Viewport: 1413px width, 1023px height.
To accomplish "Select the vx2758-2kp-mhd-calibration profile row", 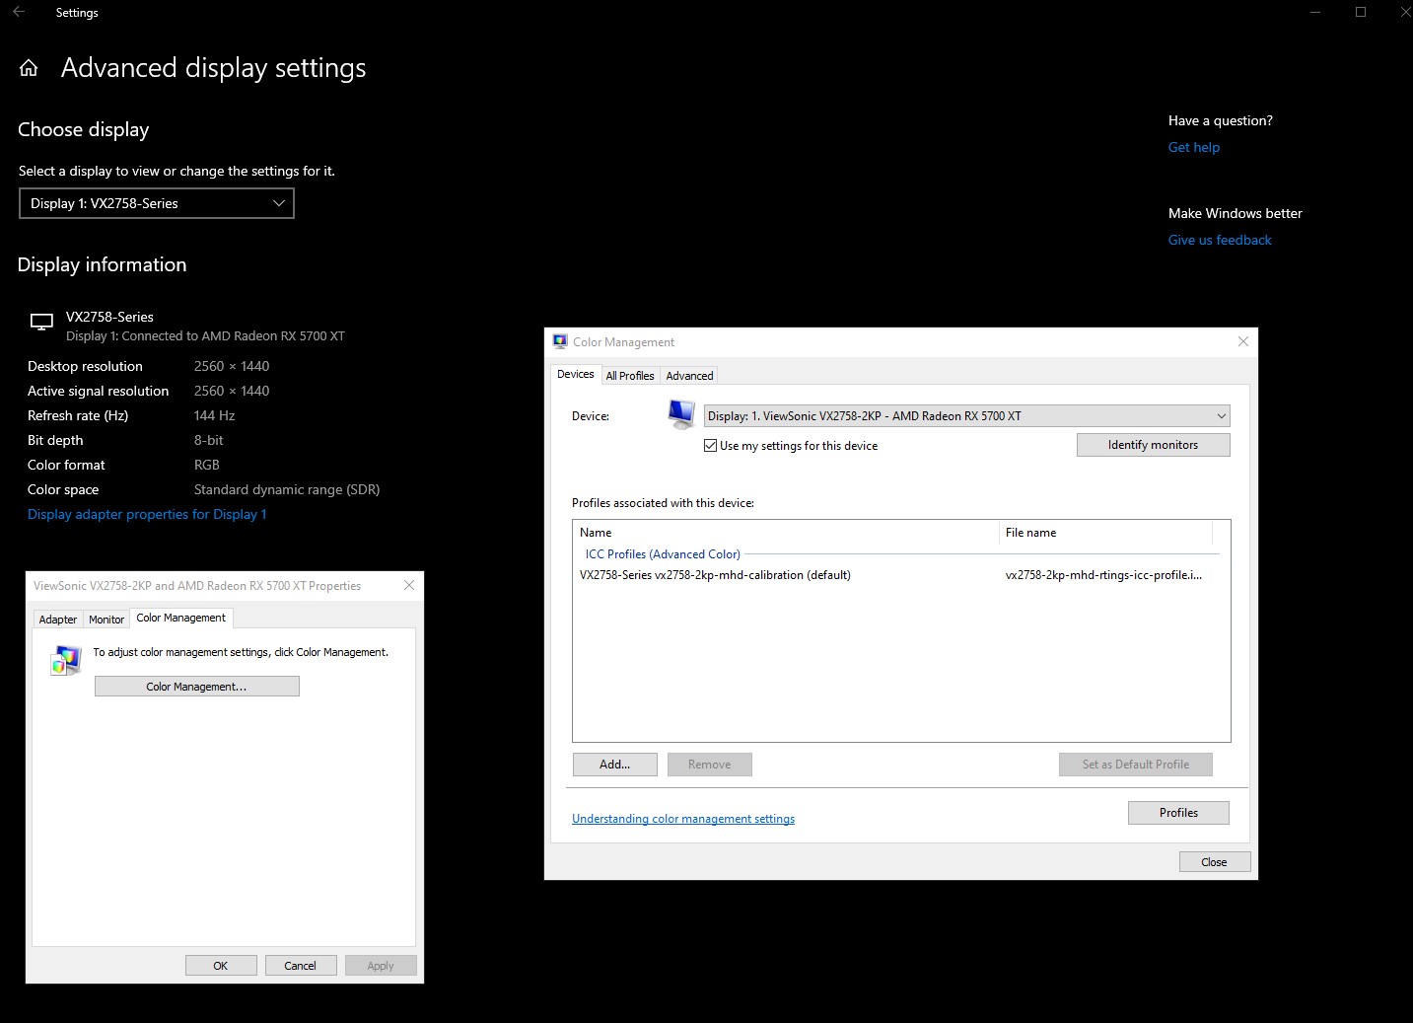I will pos(897,575).
